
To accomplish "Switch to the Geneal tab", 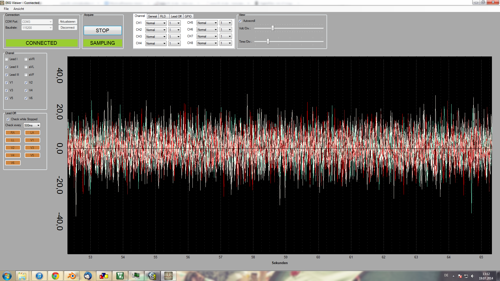I will [152, 16].
